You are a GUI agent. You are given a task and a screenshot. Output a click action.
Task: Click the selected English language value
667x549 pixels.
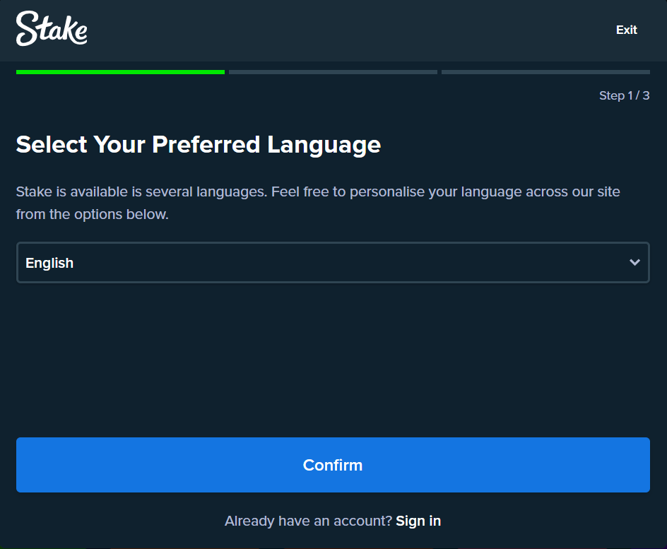coord(49,263)
